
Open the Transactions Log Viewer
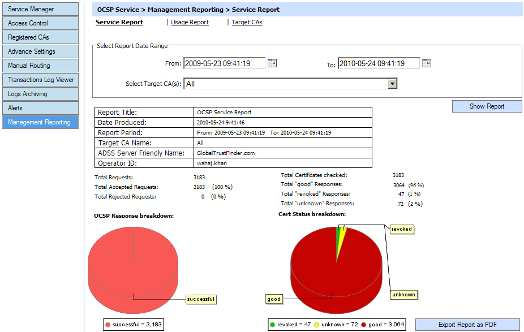[x=40, y=79]
